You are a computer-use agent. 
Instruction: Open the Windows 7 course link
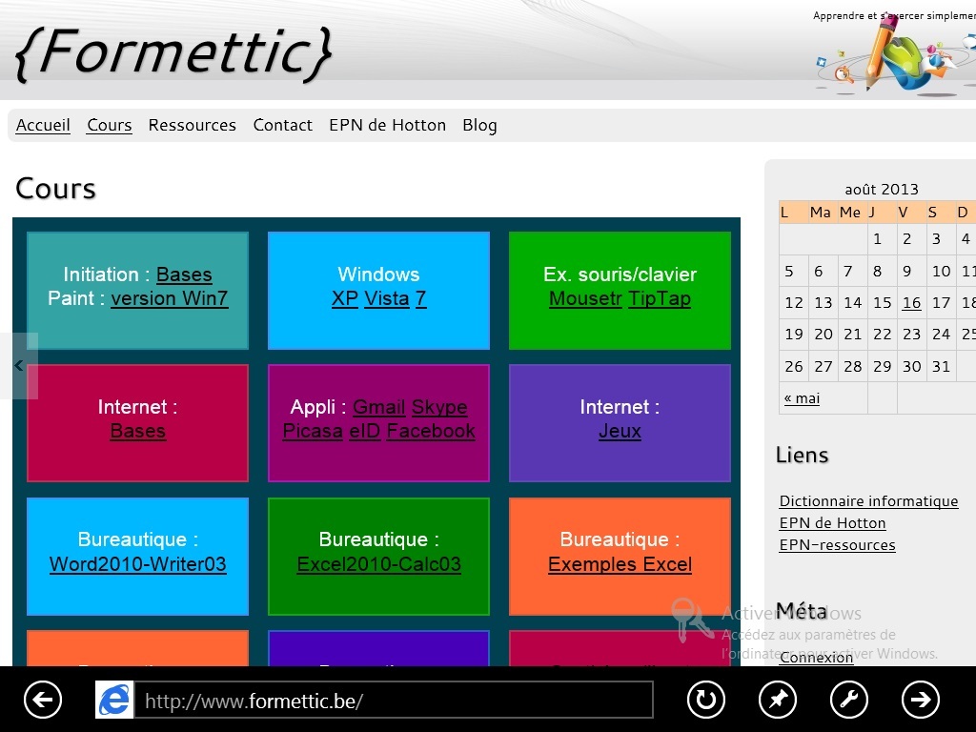tap(420, 298)
